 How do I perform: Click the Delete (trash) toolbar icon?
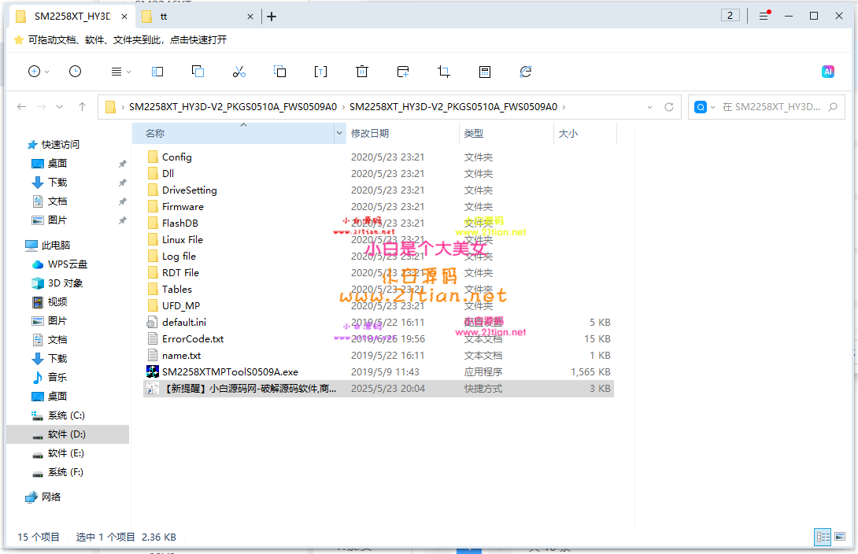(361, 71)
